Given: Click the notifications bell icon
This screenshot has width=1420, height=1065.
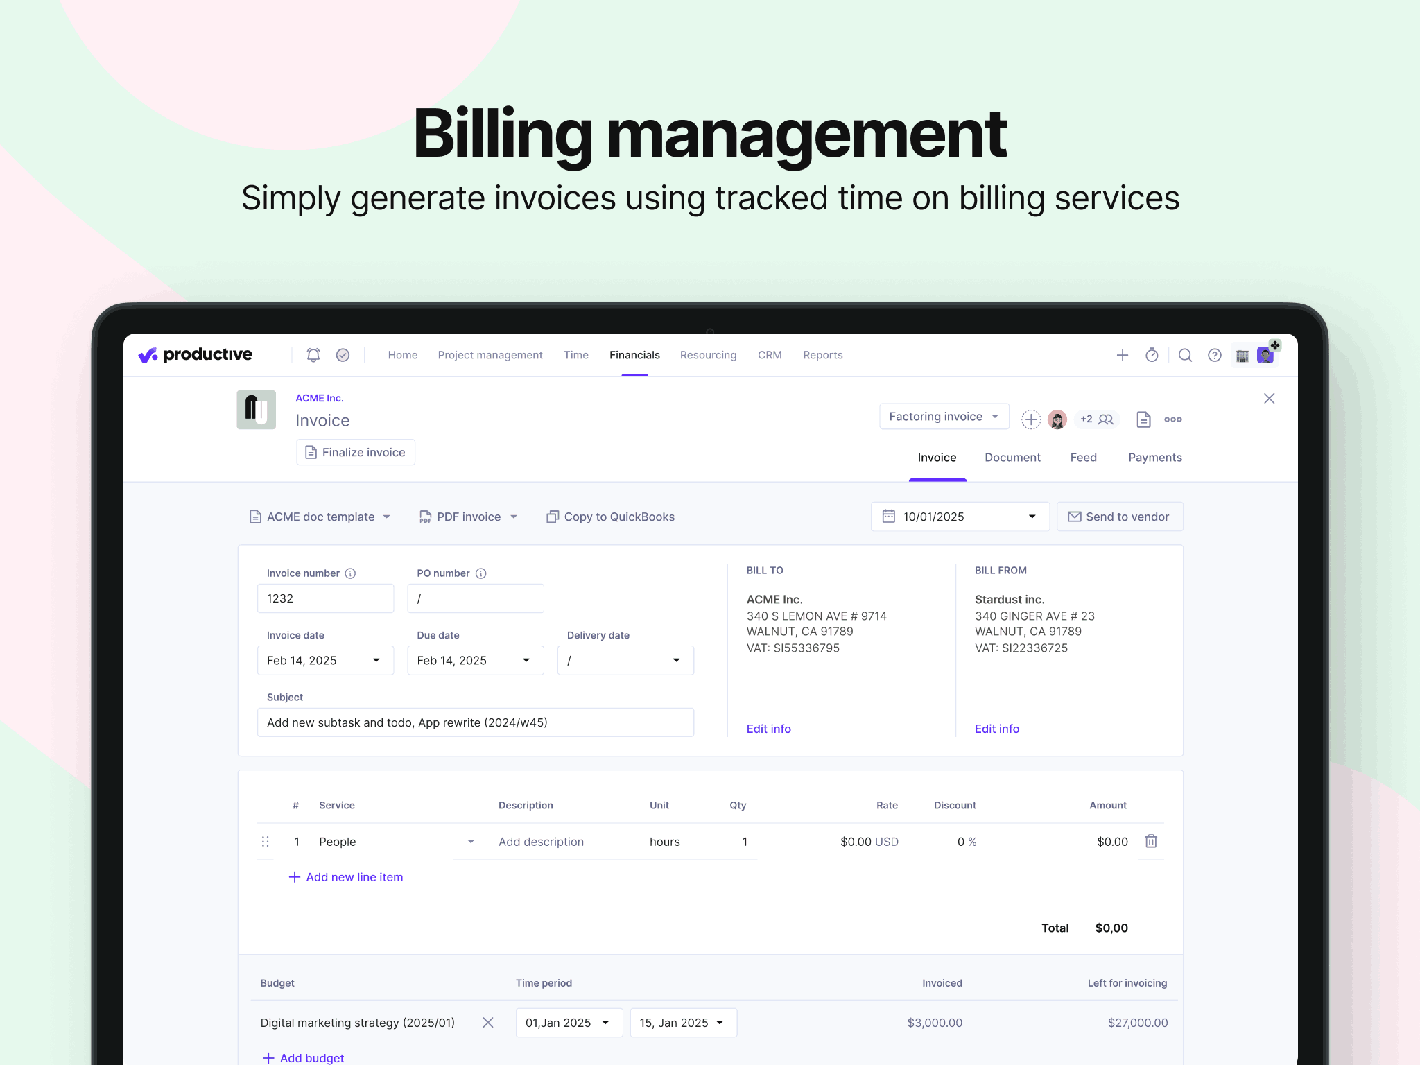Looking at the screenshot, I should [x=313, y=355].
